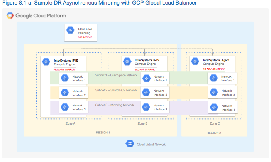Click the MIRROR VIP label under Load Balancing
This screenshot has width=271, height=162.
86,38
